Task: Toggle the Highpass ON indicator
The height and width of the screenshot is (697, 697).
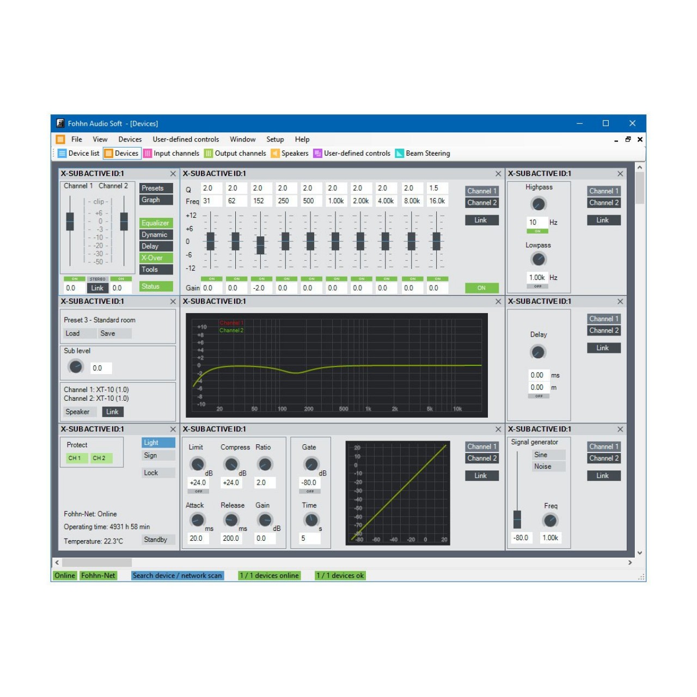Action: [537, 231]
